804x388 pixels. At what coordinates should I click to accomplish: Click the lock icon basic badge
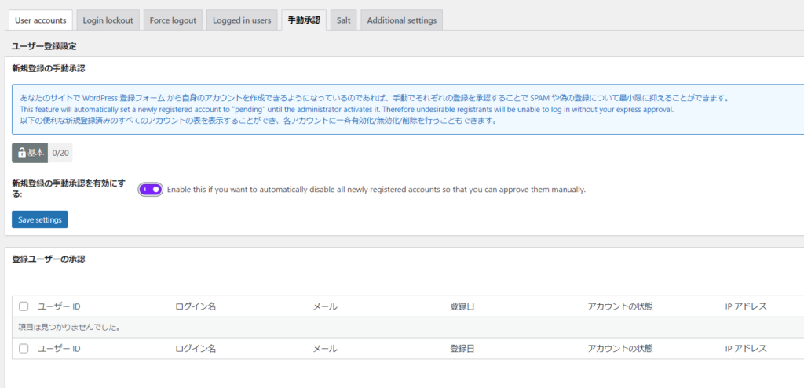click(x=31, y=153)
